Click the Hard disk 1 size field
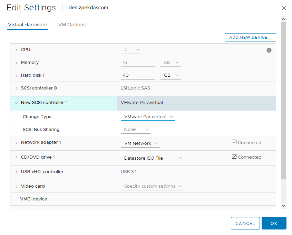Screen dimensions: 292x235 click(x=138, y=75)
